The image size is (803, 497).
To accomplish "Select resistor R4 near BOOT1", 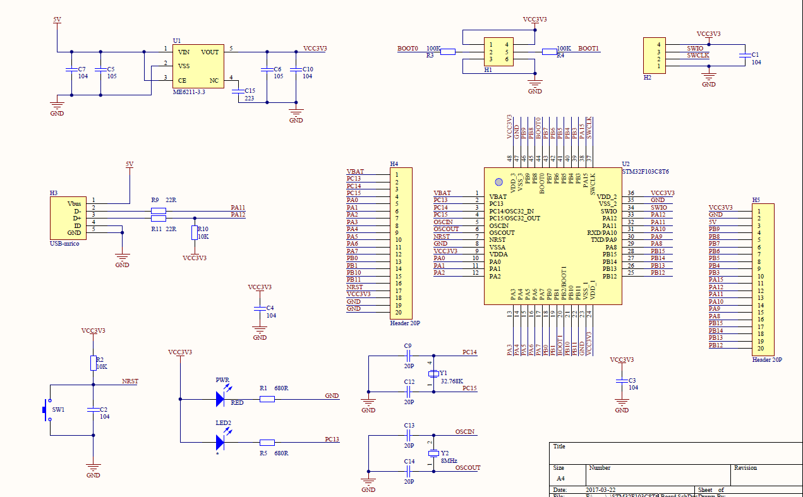I will point(550,52).
